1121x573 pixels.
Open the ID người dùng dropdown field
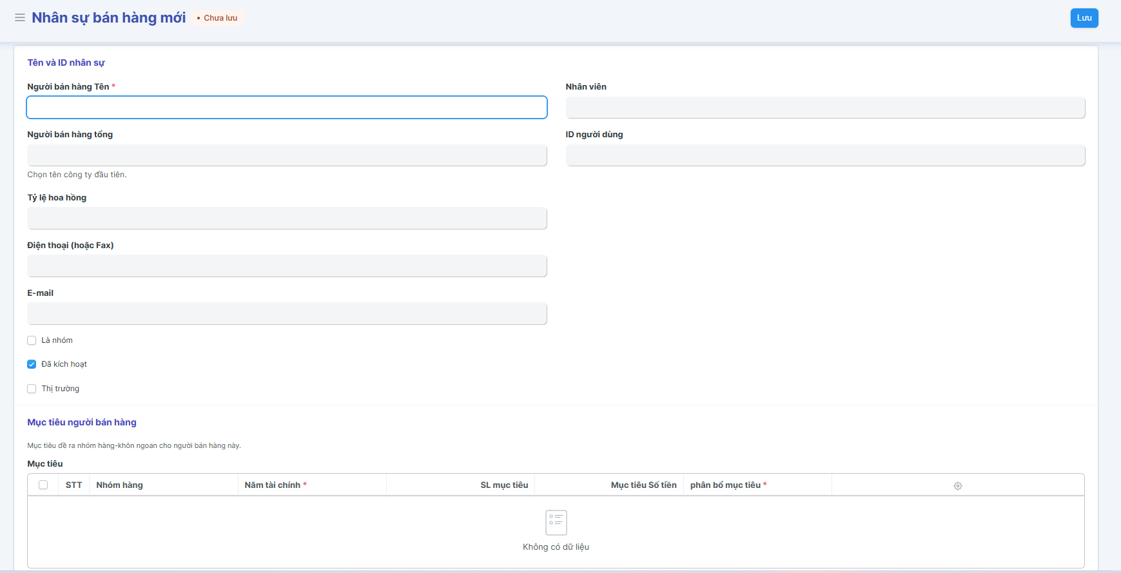point(825,155)
